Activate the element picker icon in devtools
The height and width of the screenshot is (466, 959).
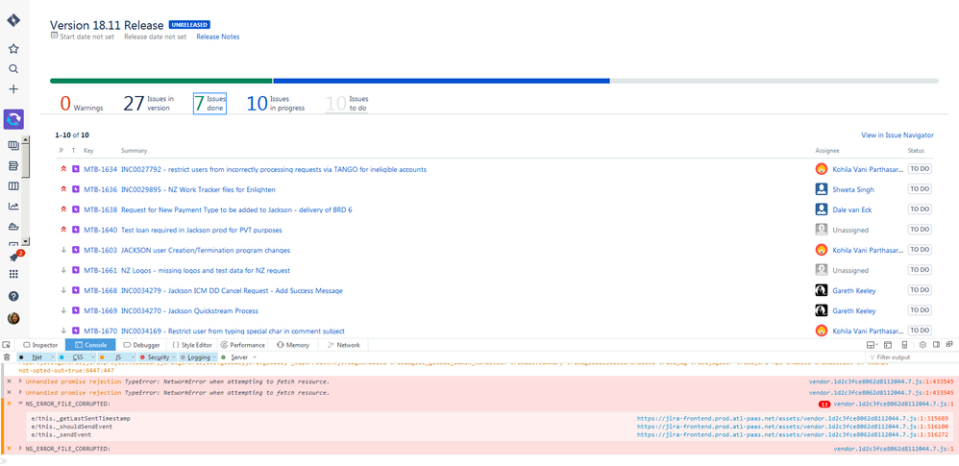pyautogui.click(x=6, y=345)
